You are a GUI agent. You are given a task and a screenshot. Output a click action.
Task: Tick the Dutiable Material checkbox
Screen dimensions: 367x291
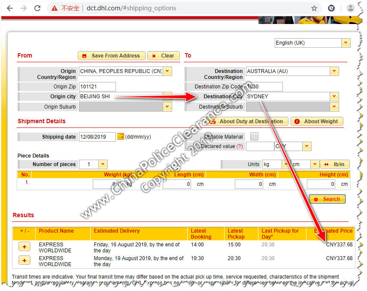click(x=254, y=136)
